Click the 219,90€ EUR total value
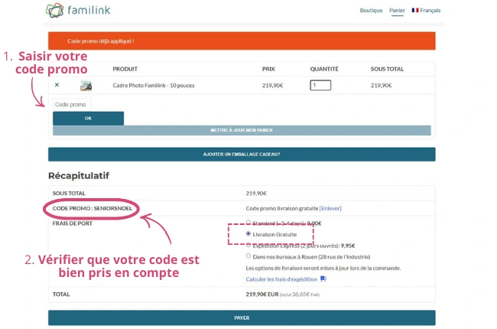Image resolution: width=497 pixels, height=329 pixels. click(262, 294)
